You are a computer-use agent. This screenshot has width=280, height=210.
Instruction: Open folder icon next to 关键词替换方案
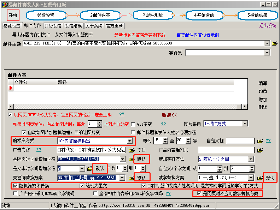pyautogui.click(x=131, y=178)
